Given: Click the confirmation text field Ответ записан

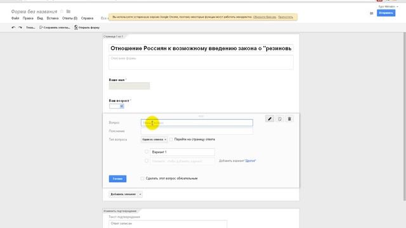Looking at the screenshot, I should click(167, 224).
